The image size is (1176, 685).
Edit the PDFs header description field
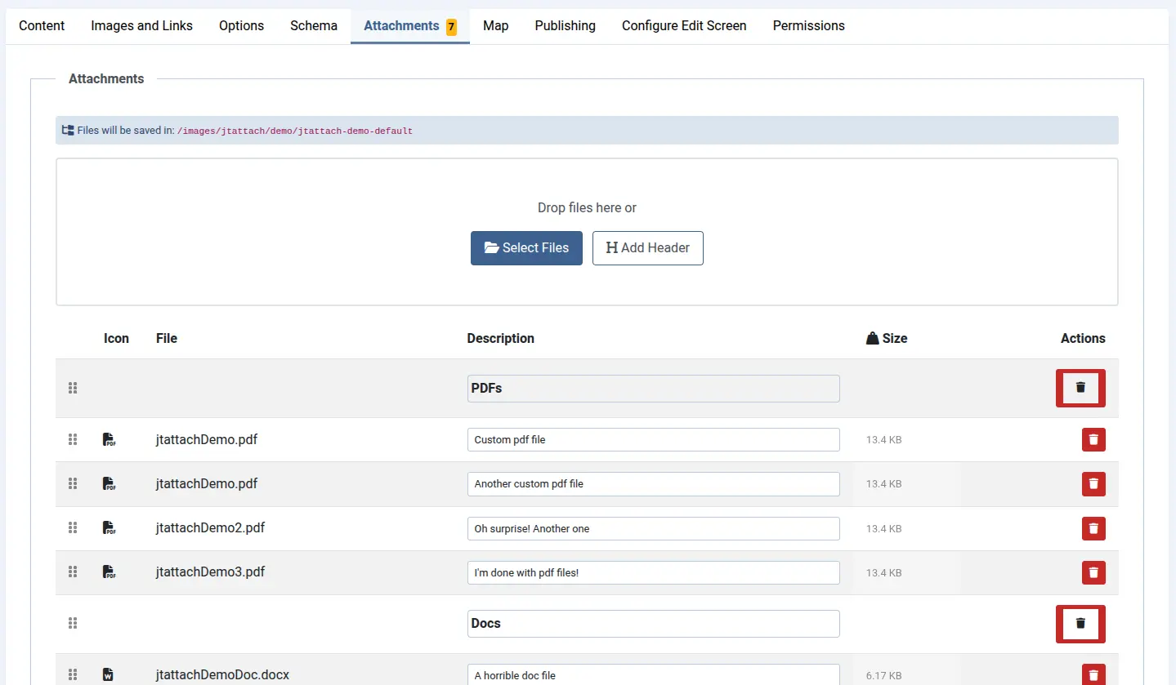click(x=652, y=388)
